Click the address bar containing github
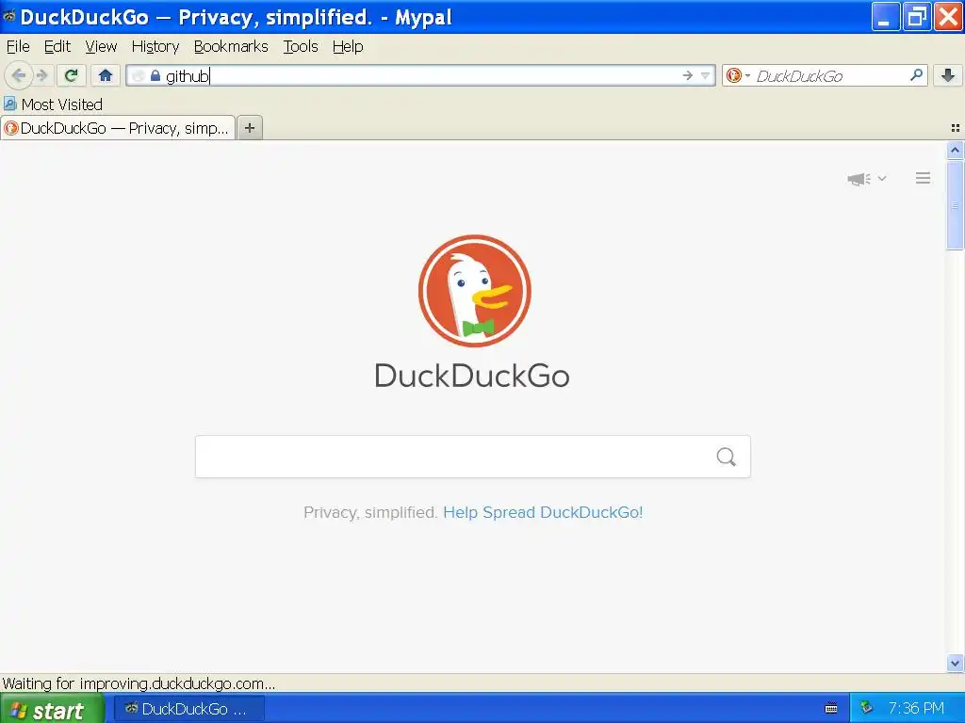Viewport: 965px width, 723px height. coord(420,75)
